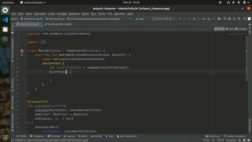
Task: Click the folder icon right of Stop
Action: click(219, 19)
